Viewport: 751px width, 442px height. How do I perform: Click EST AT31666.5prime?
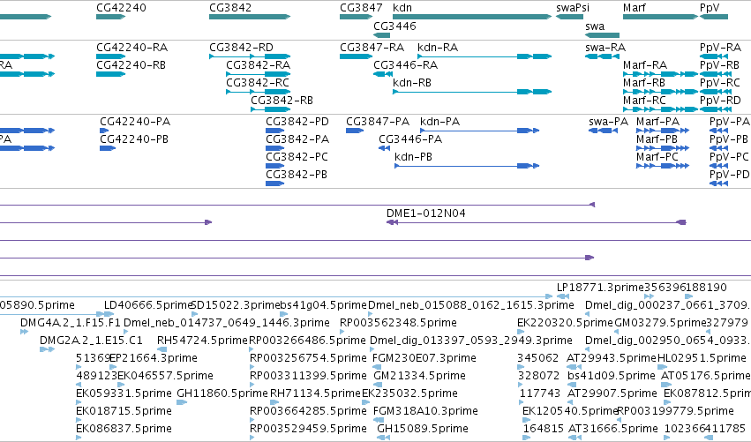click(613, 429)
